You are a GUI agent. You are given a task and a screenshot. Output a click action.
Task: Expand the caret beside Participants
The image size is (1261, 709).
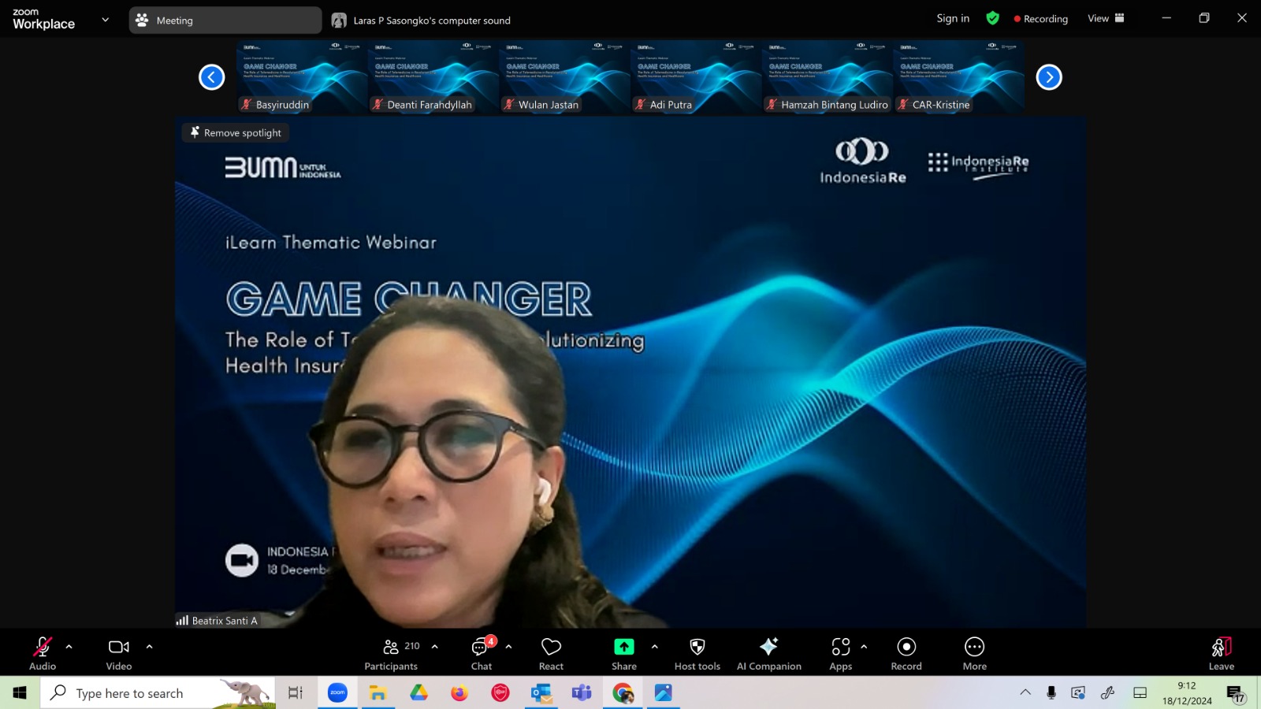point(435,647)
